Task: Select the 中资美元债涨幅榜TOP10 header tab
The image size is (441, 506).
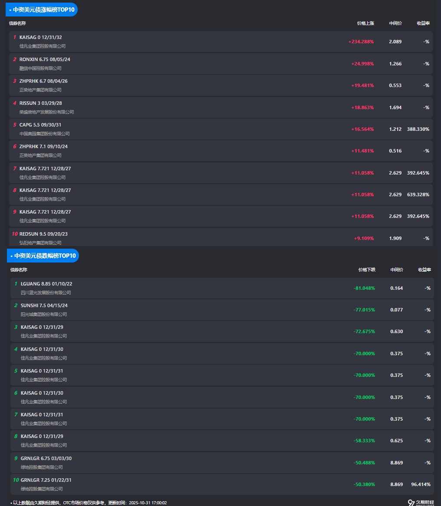Action: tap(42, 9)
